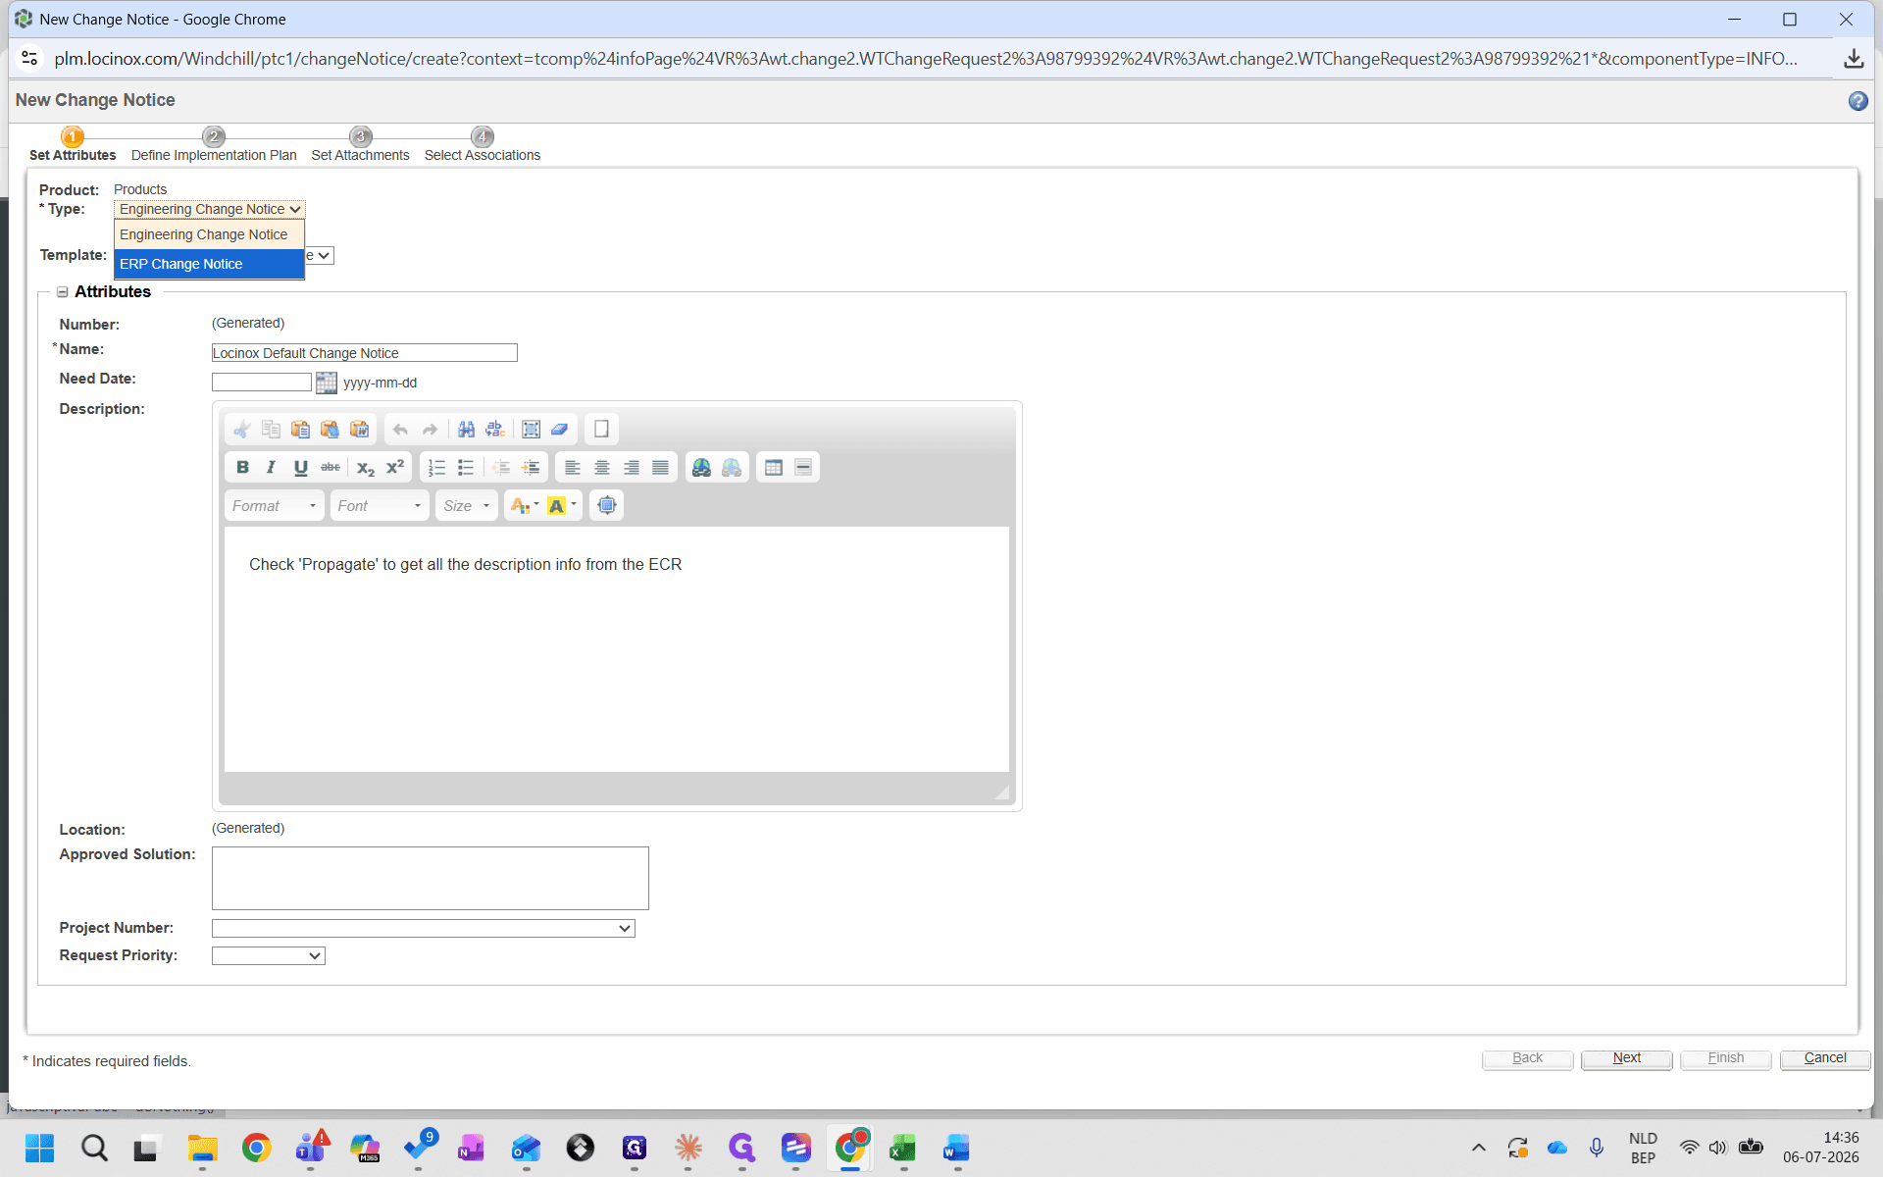
Task: Toggle bold formatting in description editor
Action: [242, 468]
